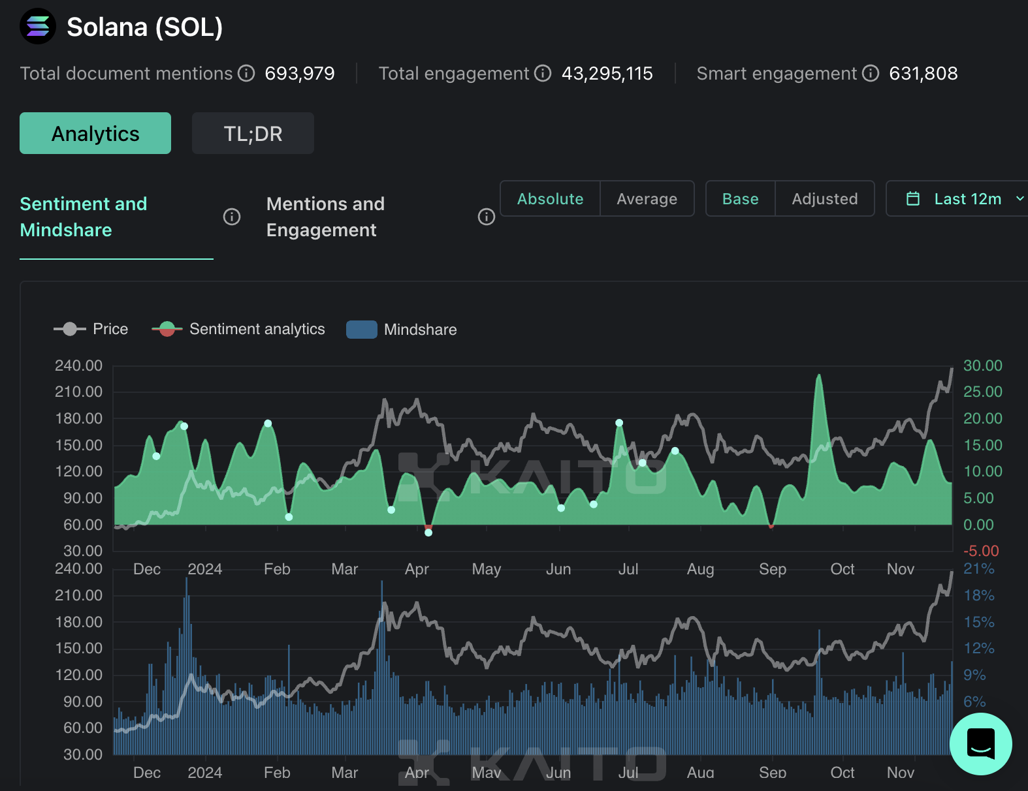Viewport: 1028px width, 791px height.
Task: Click the Oct label on sentiment chart axis
Action: coord(843,569)
